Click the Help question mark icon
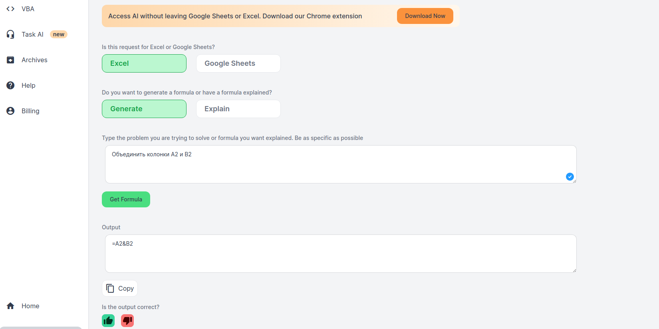This screenshot has height=329, width=659. coord(10,85)
